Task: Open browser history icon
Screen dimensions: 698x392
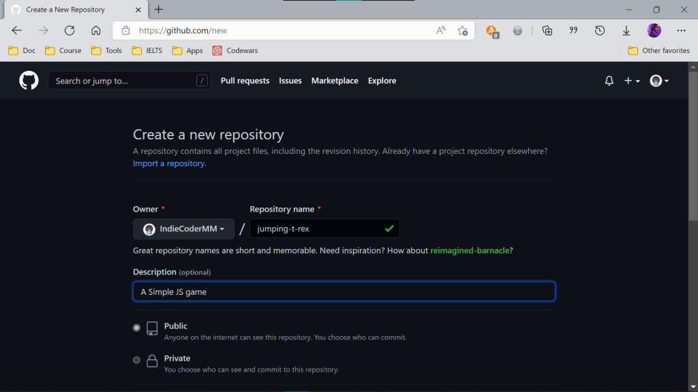Action: (x=599, y=31)
